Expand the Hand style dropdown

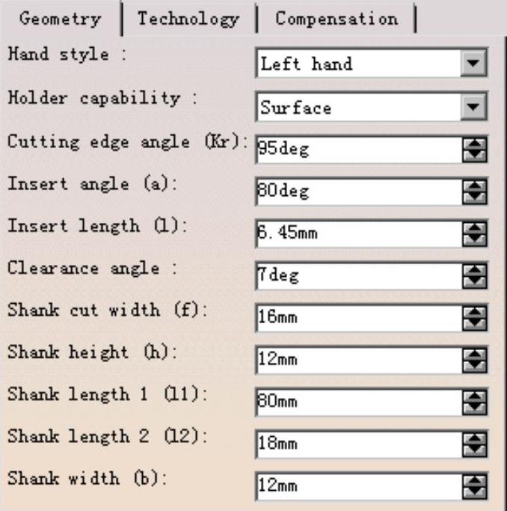tap(473, 64)
